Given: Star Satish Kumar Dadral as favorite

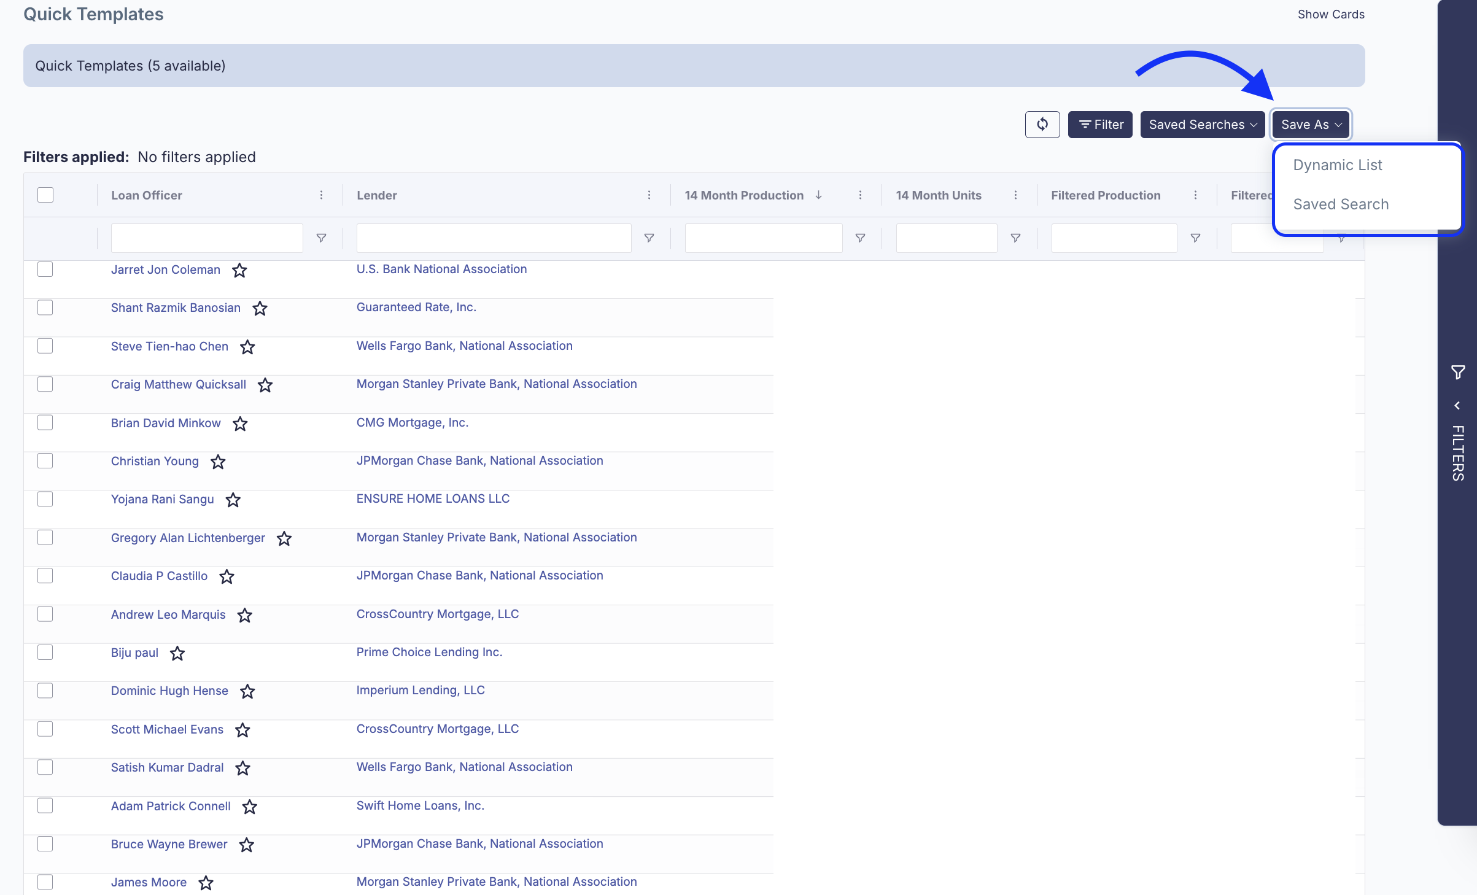Looking at the screenshot, I should (242, 768).
